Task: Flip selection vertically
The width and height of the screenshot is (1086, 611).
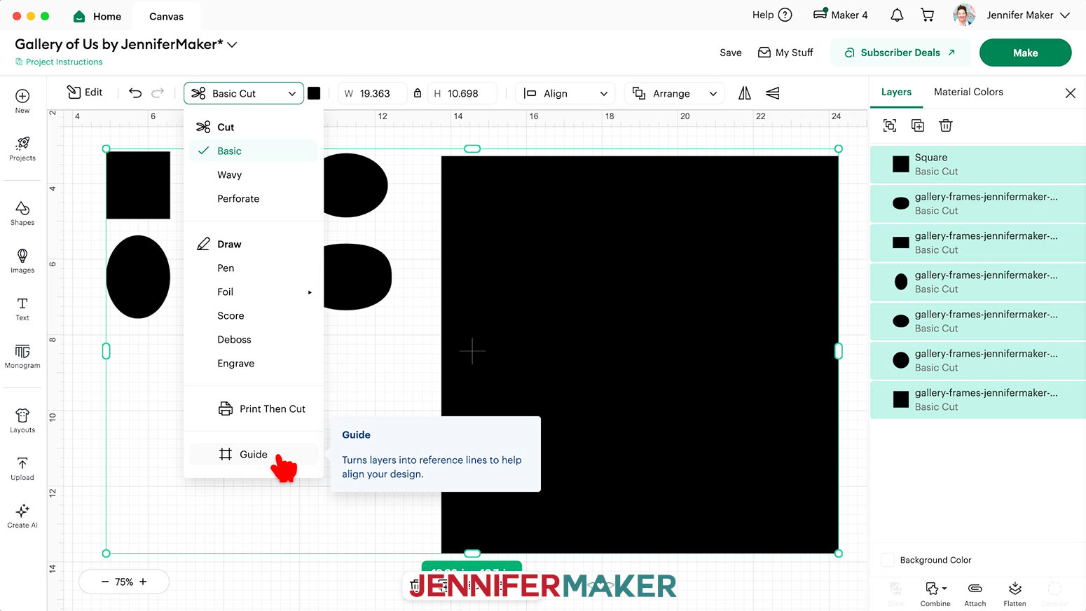Action: pyautogui.click(x=772, y=93)
